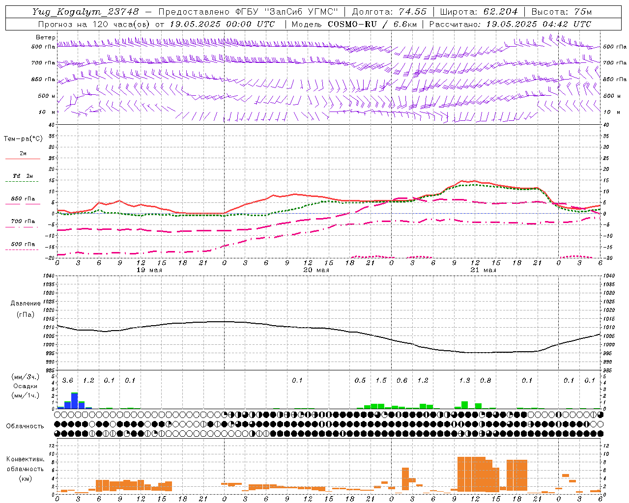Click the station title Yug_Kogalym_23748

(86, 12)
